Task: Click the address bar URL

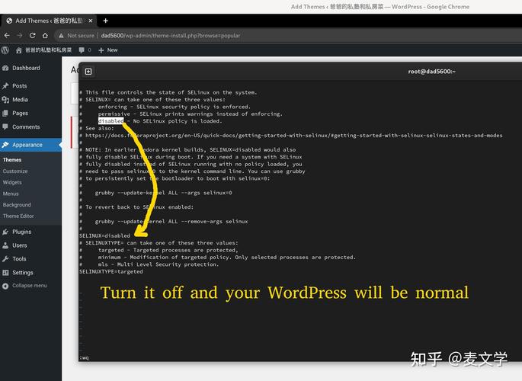Action: click(x=170, y=36)
